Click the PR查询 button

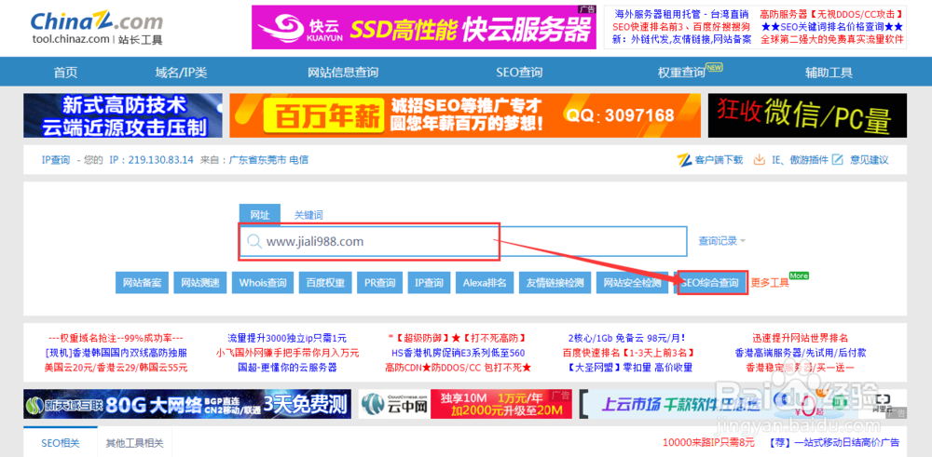[x=380, y=283]
